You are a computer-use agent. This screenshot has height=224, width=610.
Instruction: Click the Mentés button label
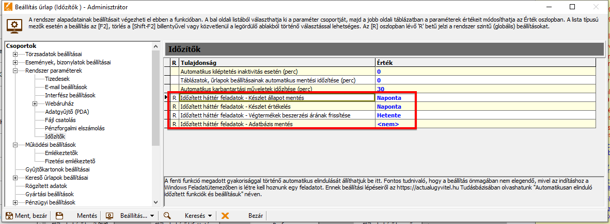coord(87,216)
